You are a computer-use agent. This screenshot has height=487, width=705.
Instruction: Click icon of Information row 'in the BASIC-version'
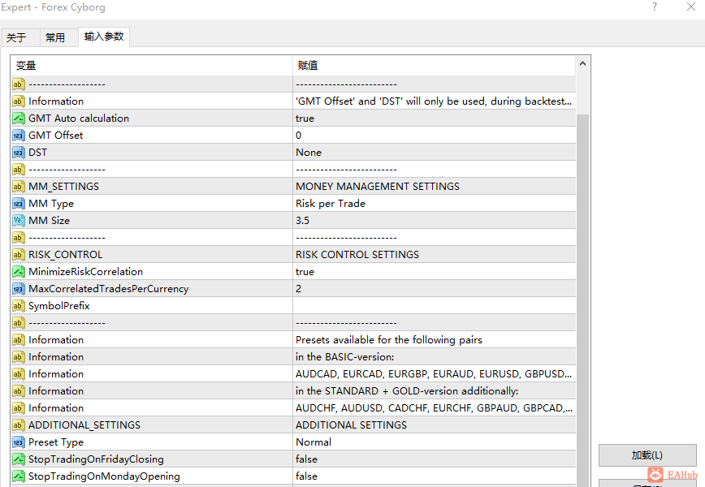pyautogui.click(x=19, y=357)
